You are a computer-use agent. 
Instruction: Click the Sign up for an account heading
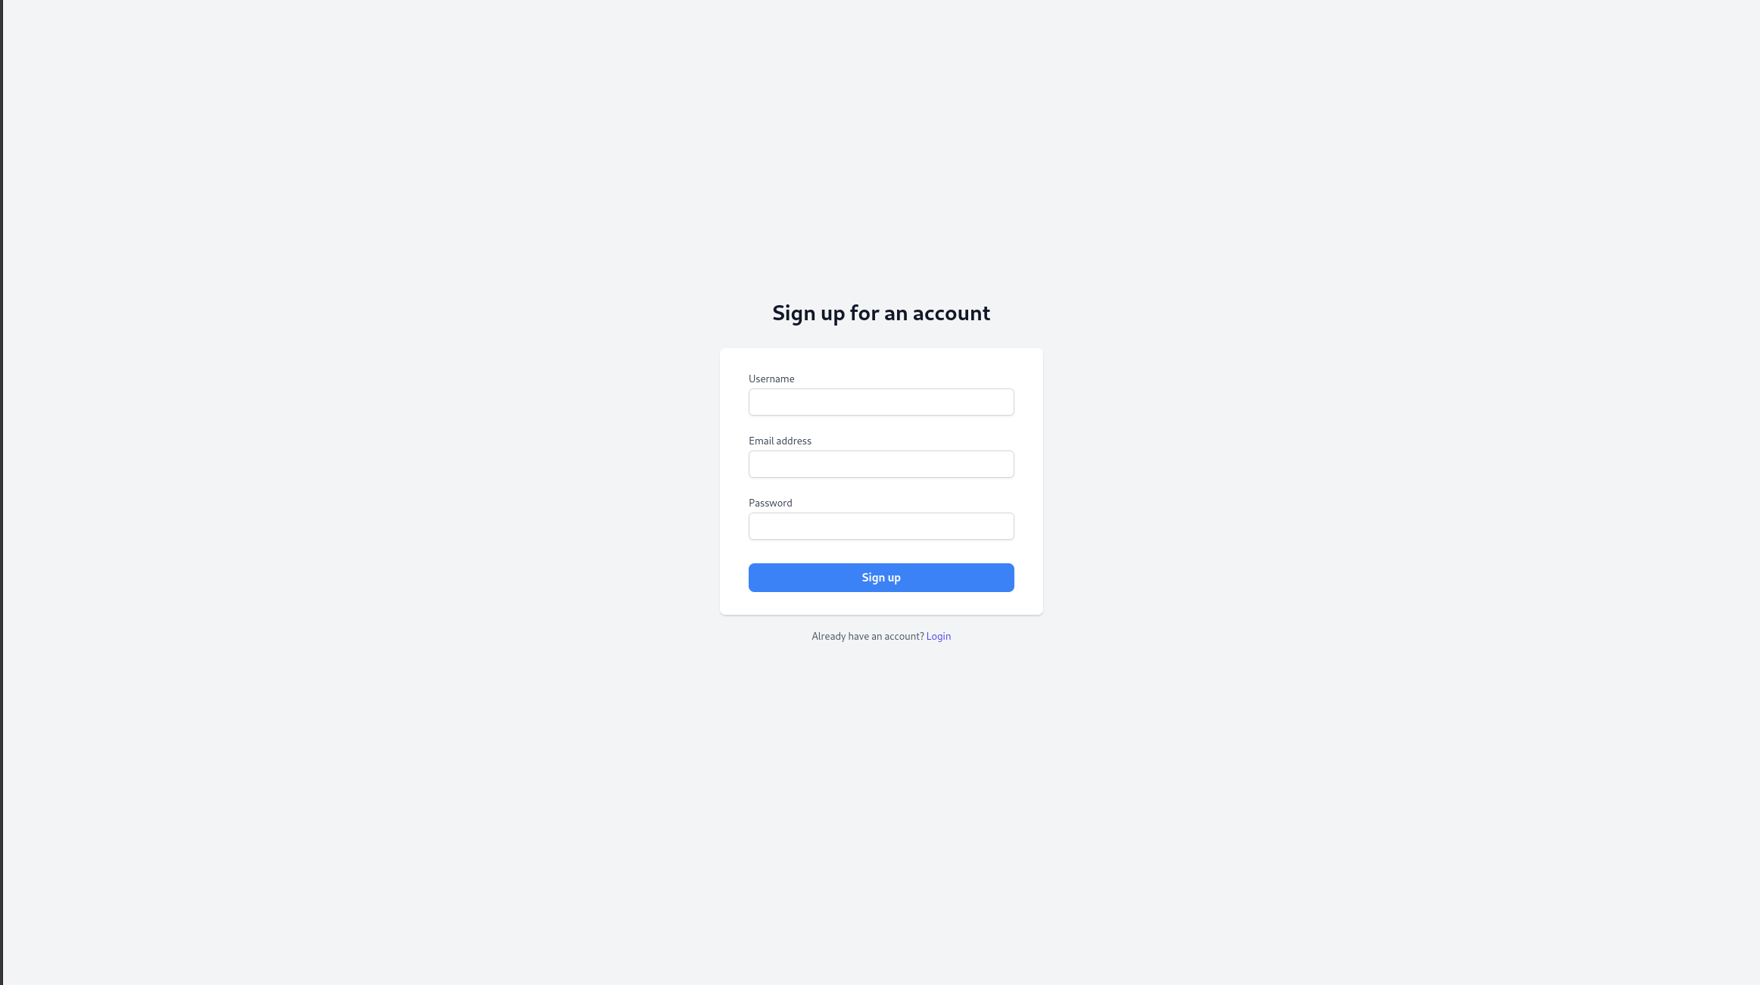pyautogui.click(x=881, y=313)
